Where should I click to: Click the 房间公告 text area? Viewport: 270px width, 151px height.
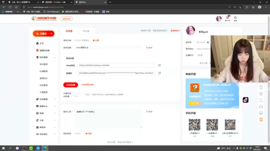(108, 119)
